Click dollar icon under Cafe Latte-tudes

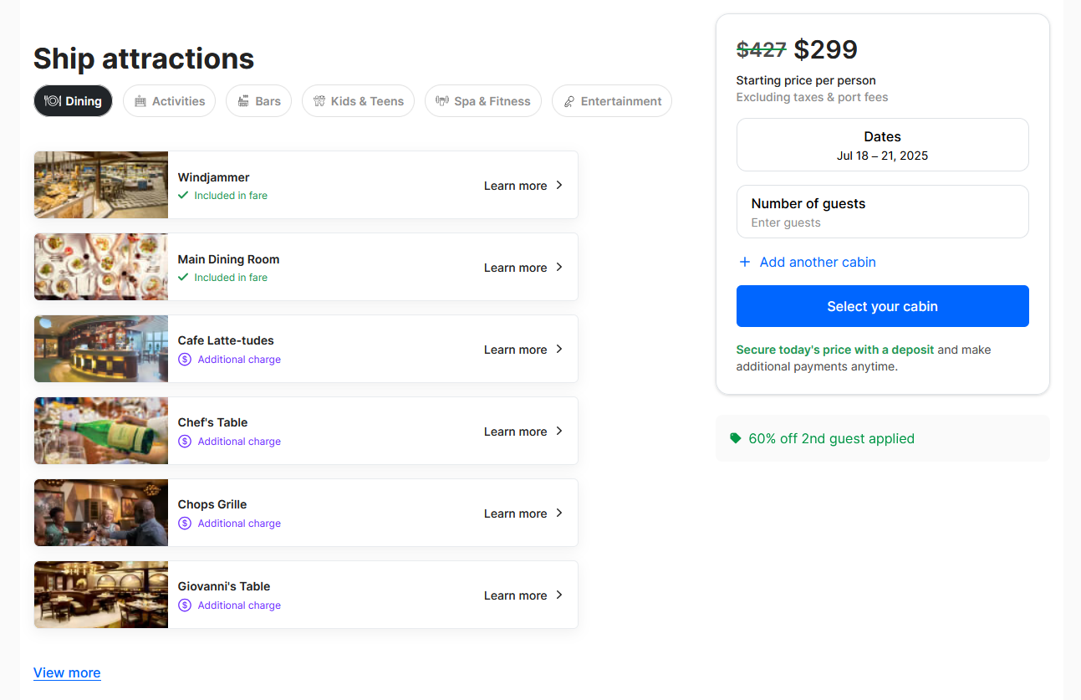185,360
